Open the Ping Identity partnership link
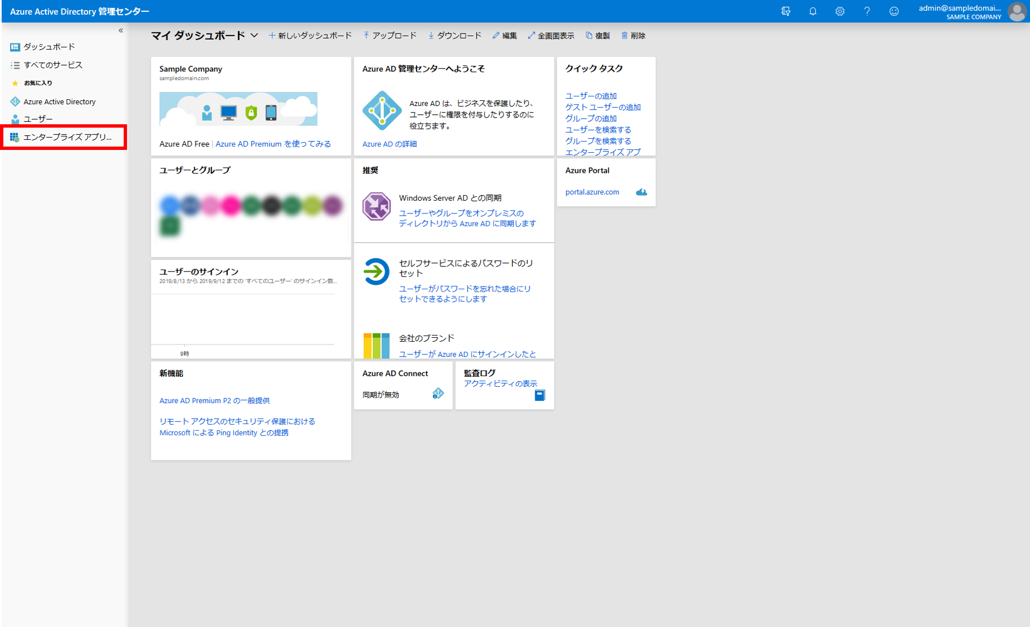Viewport: 1030px width, 627px height. [237, 427]
